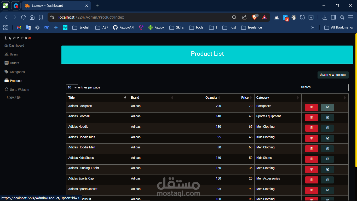Delete the Adidas Hoodie Kids product
Screen dimensions: 357x201
(x=312, y=138)
